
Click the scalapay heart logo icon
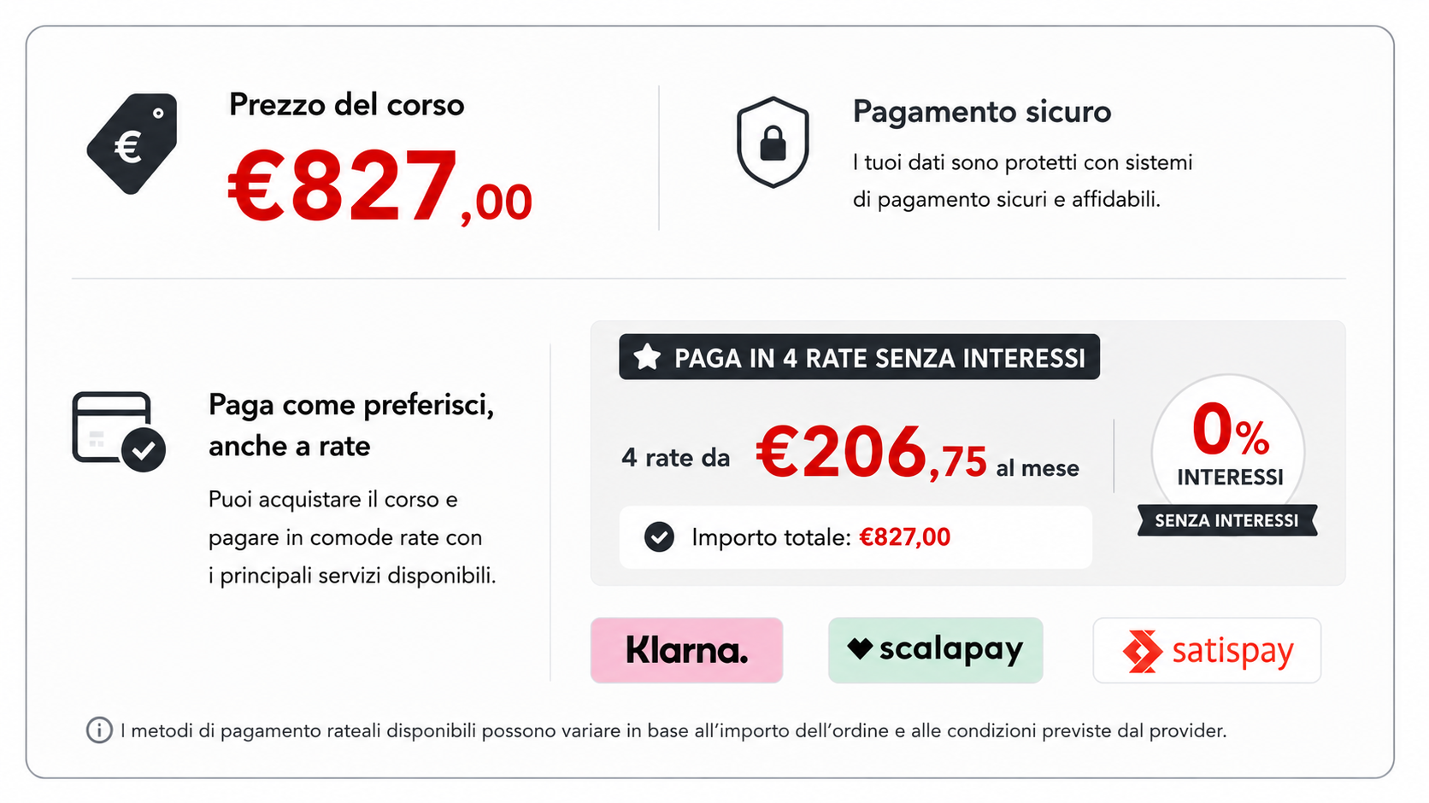pos(860,648)
